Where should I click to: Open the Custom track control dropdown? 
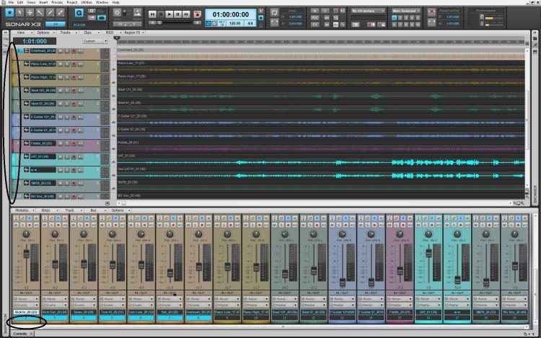point(95,41)
